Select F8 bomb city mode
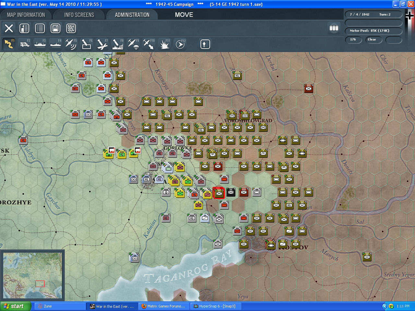Screen dimensions: 415x311 (x=118, y=44)
